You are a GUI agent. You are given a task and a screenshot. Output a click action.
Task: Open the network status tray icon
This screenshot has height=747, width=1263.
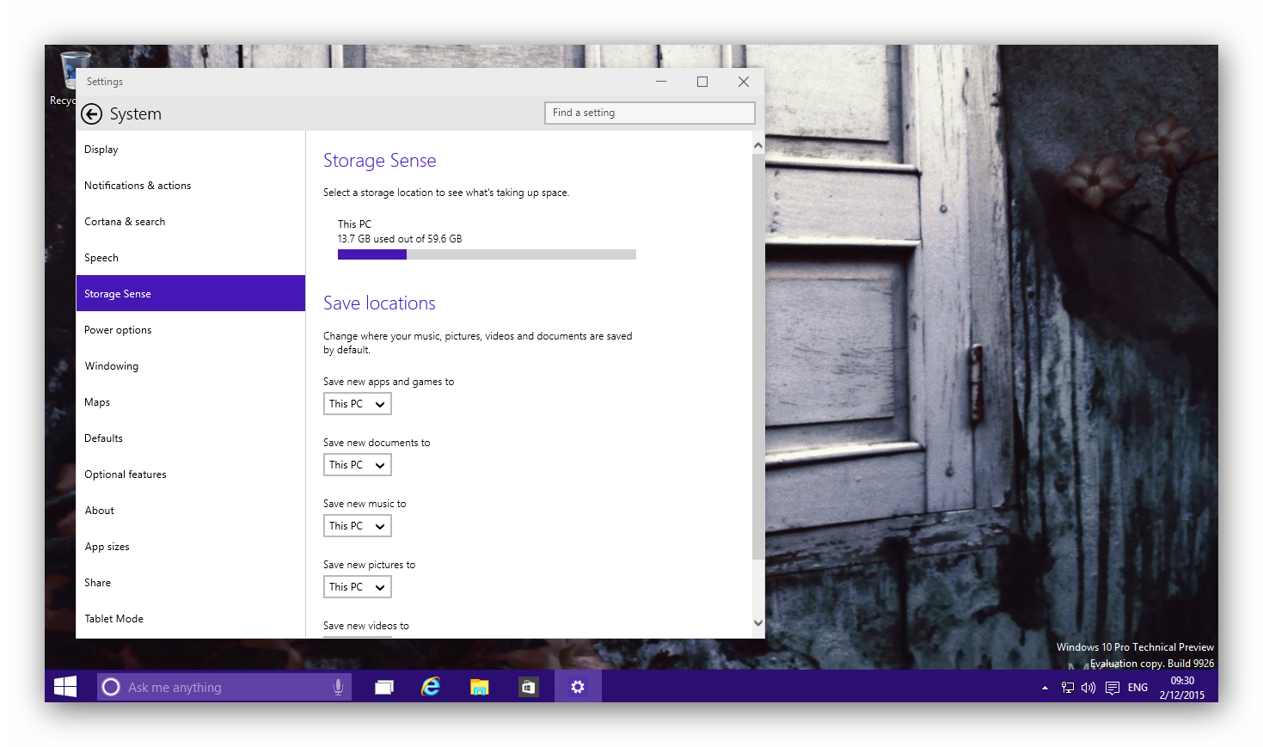pyautogui.click(x=1068, y=688)
